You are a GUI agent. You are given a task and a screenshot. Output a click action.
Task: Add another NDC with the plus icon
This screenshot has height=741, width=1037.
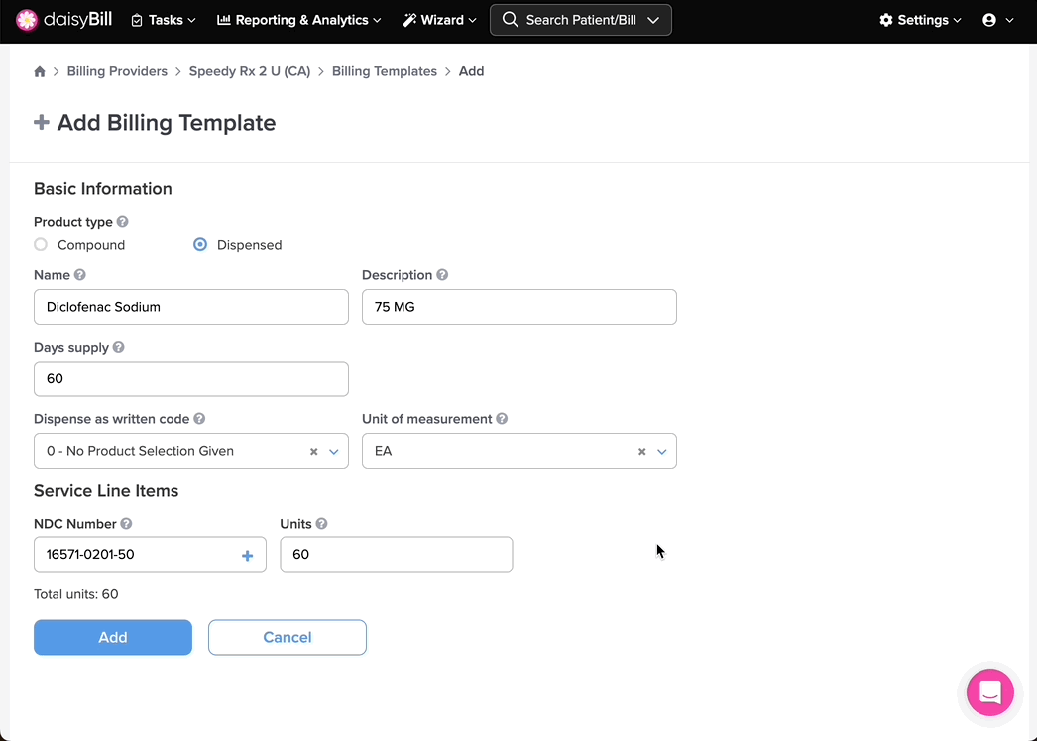click(x=247, y=556)
